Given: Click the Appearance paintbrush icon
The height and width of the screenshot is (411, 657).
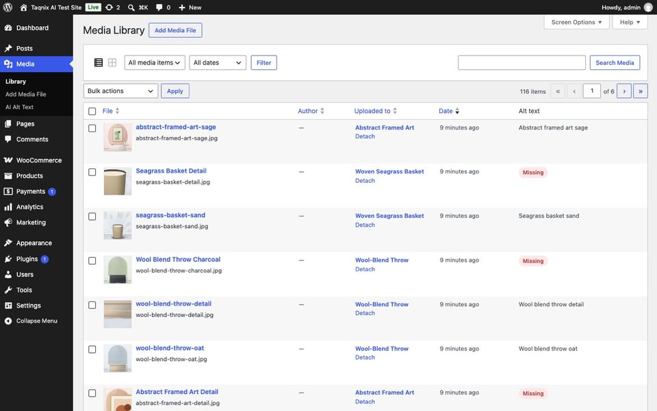Looking at the screenshot, I should point(8,242).
